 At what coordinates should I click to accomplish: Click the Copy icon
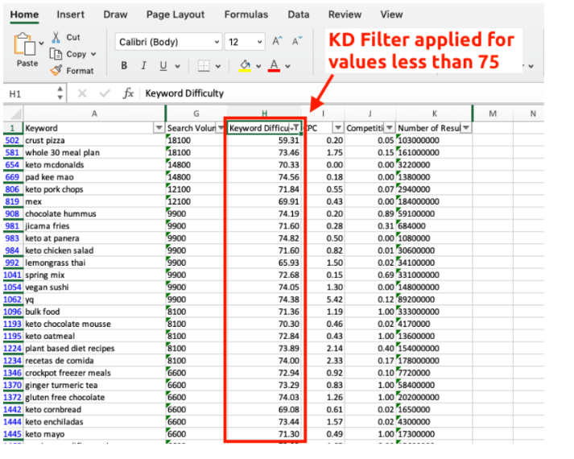56,54
